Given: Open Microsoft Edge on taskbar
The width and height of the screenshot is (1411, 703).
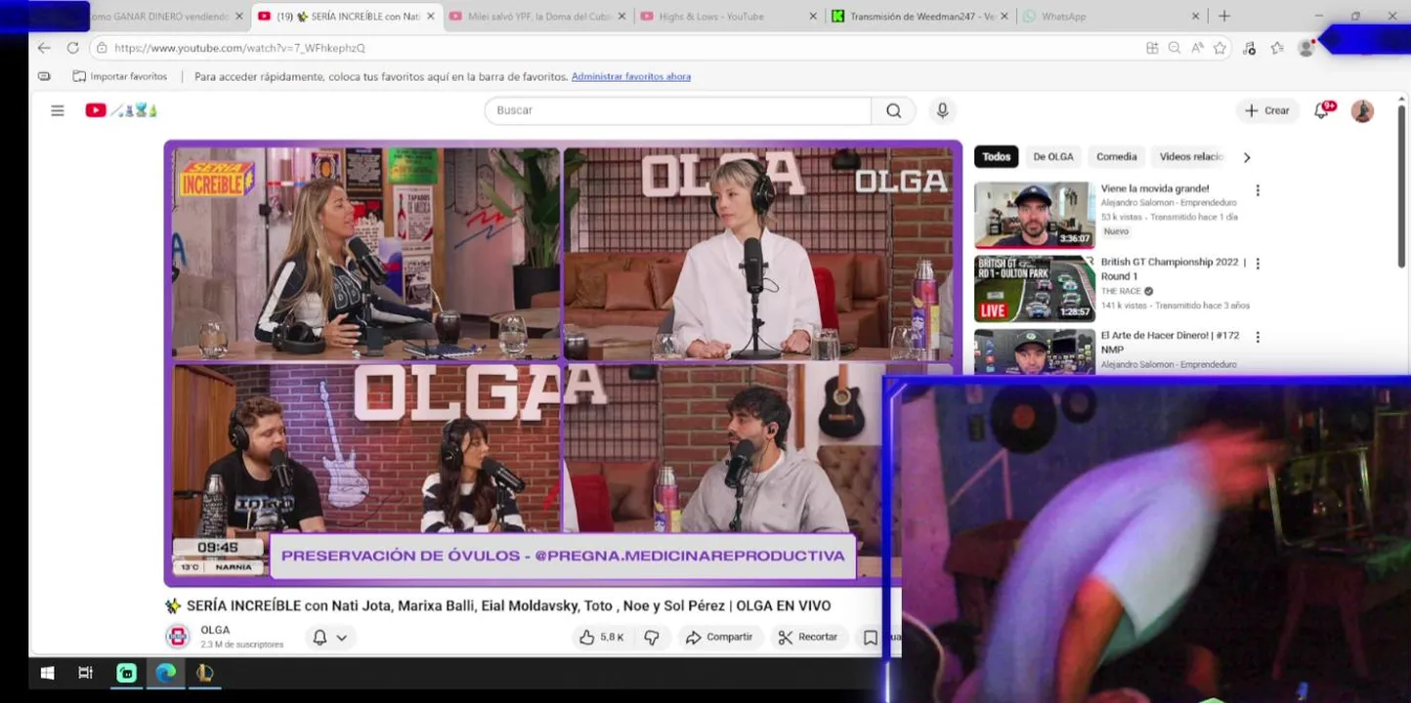Looking at the screenshot, I should pyautogui.click(x=166, y=672).
